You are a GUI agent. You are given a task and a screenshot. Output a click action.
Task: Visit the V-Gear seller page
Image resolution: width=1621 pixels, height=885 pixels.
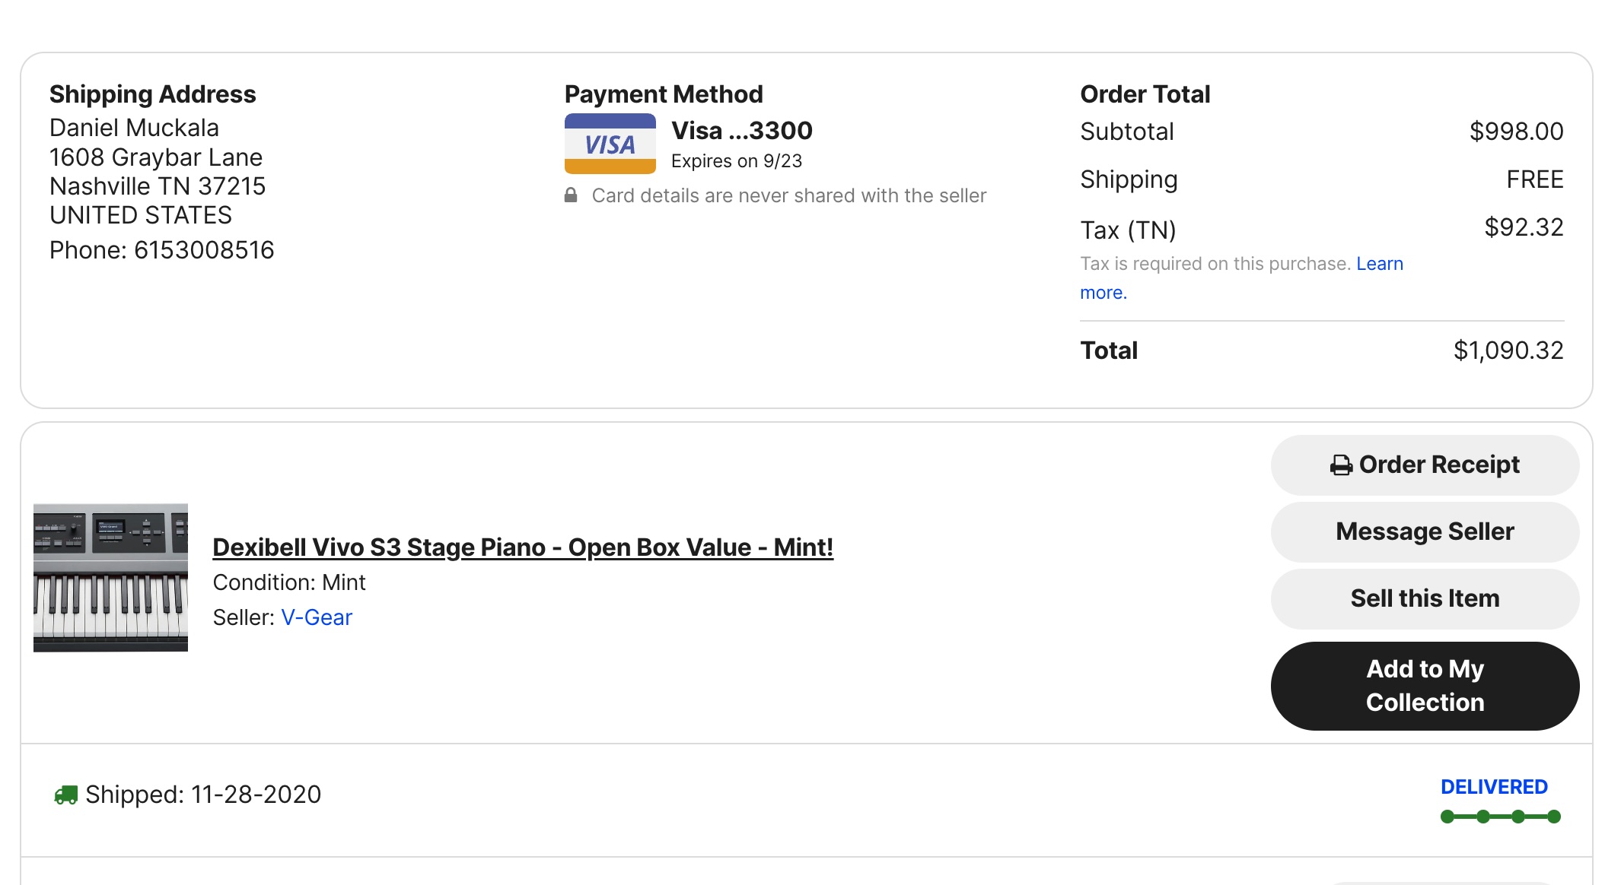[317, 617]
